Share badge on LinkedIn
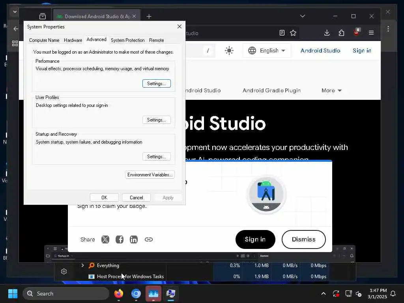The height and width of the screenshot is (303, 404). 133,239
